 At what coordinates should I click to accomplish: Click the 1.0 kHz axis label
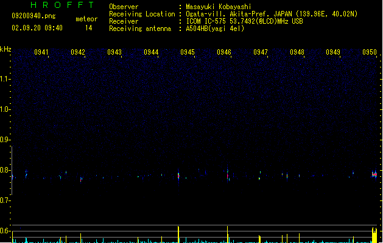(5, 109)
